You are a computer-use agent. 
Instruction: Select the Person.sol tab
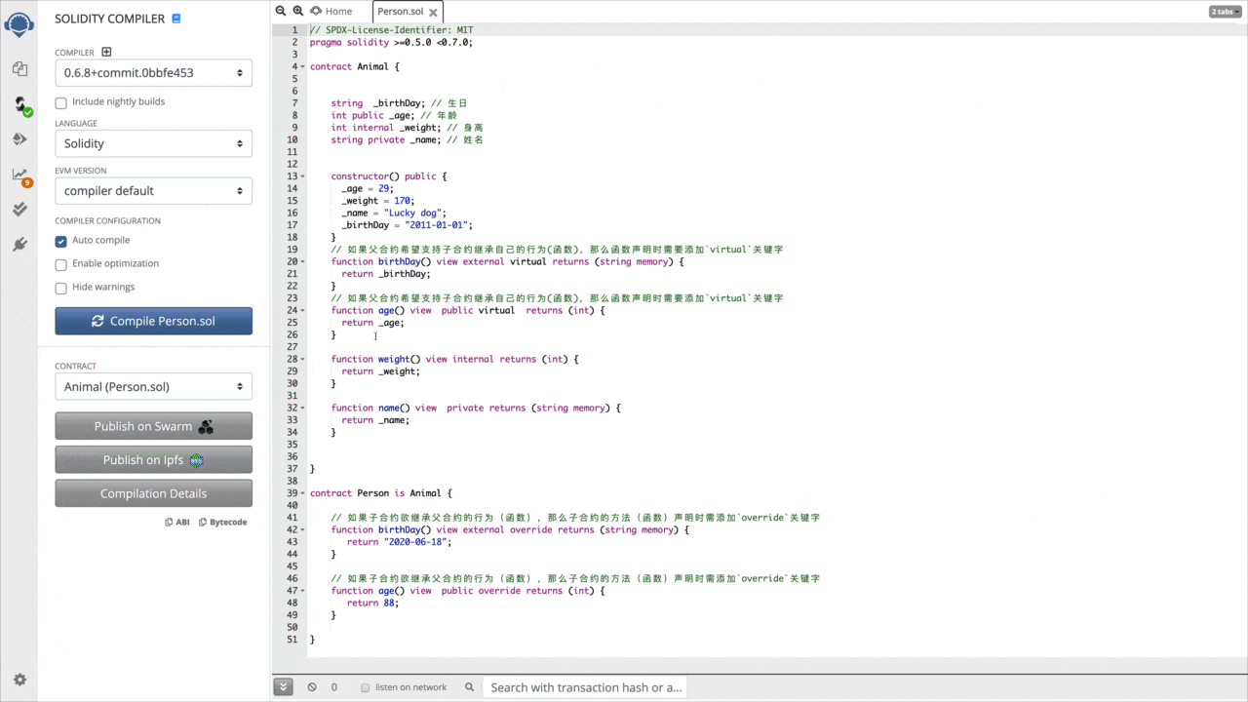401,12
